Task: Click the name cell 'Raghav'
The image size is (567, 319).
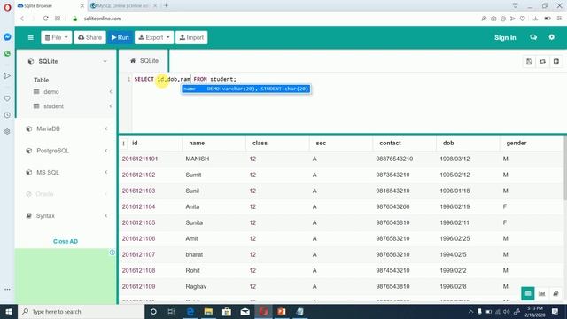Action: coord(196,286)
